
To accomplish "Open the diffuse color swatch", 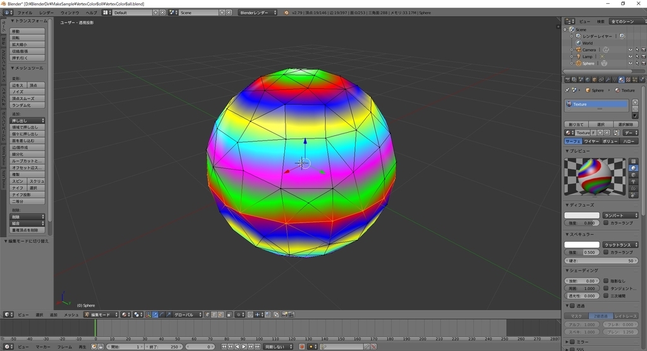I will tap(582, 216).
